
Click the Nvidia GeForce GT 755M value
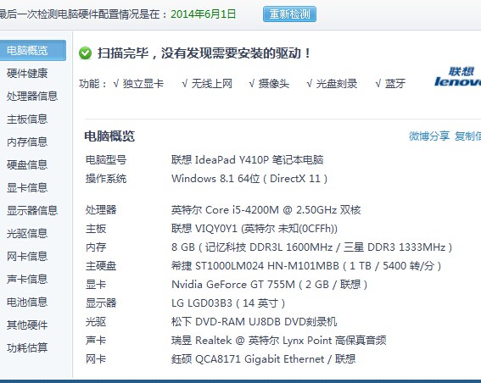(269, 285)
